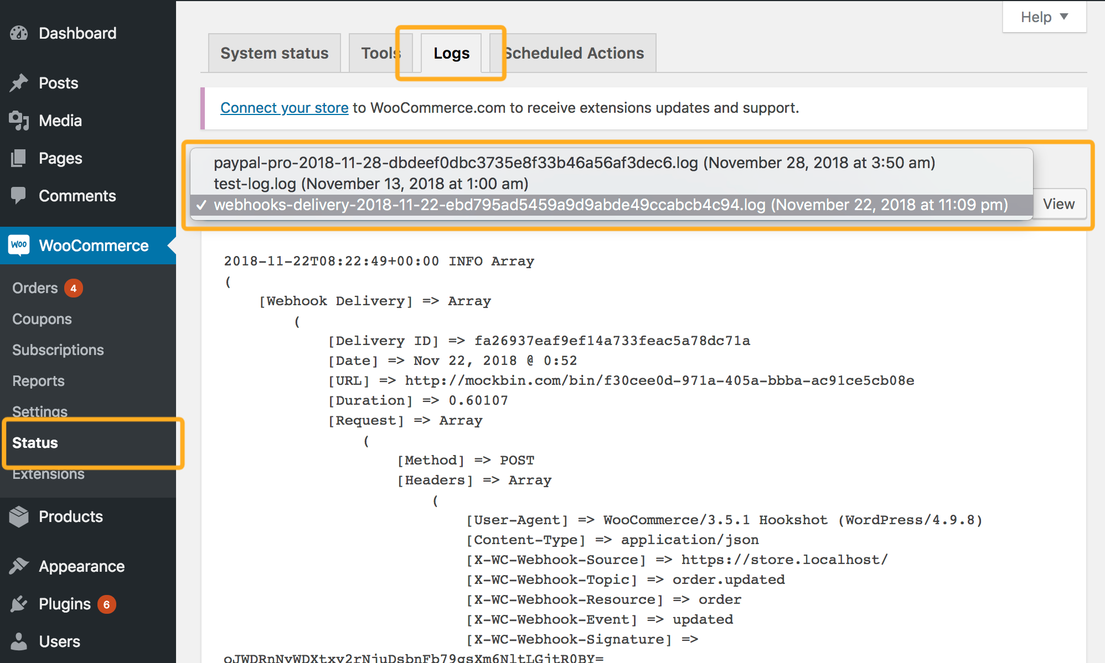Viewport: 1105px width, 663px height.
Task: Click the Appearance paintbrush icon
Action: point(19,566)
